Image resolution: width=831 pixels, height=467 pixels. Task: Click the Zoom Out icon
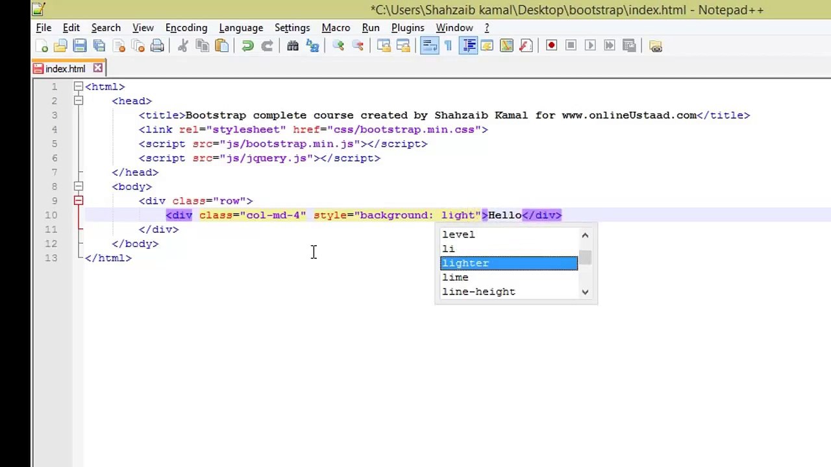[x=358, y=46]
